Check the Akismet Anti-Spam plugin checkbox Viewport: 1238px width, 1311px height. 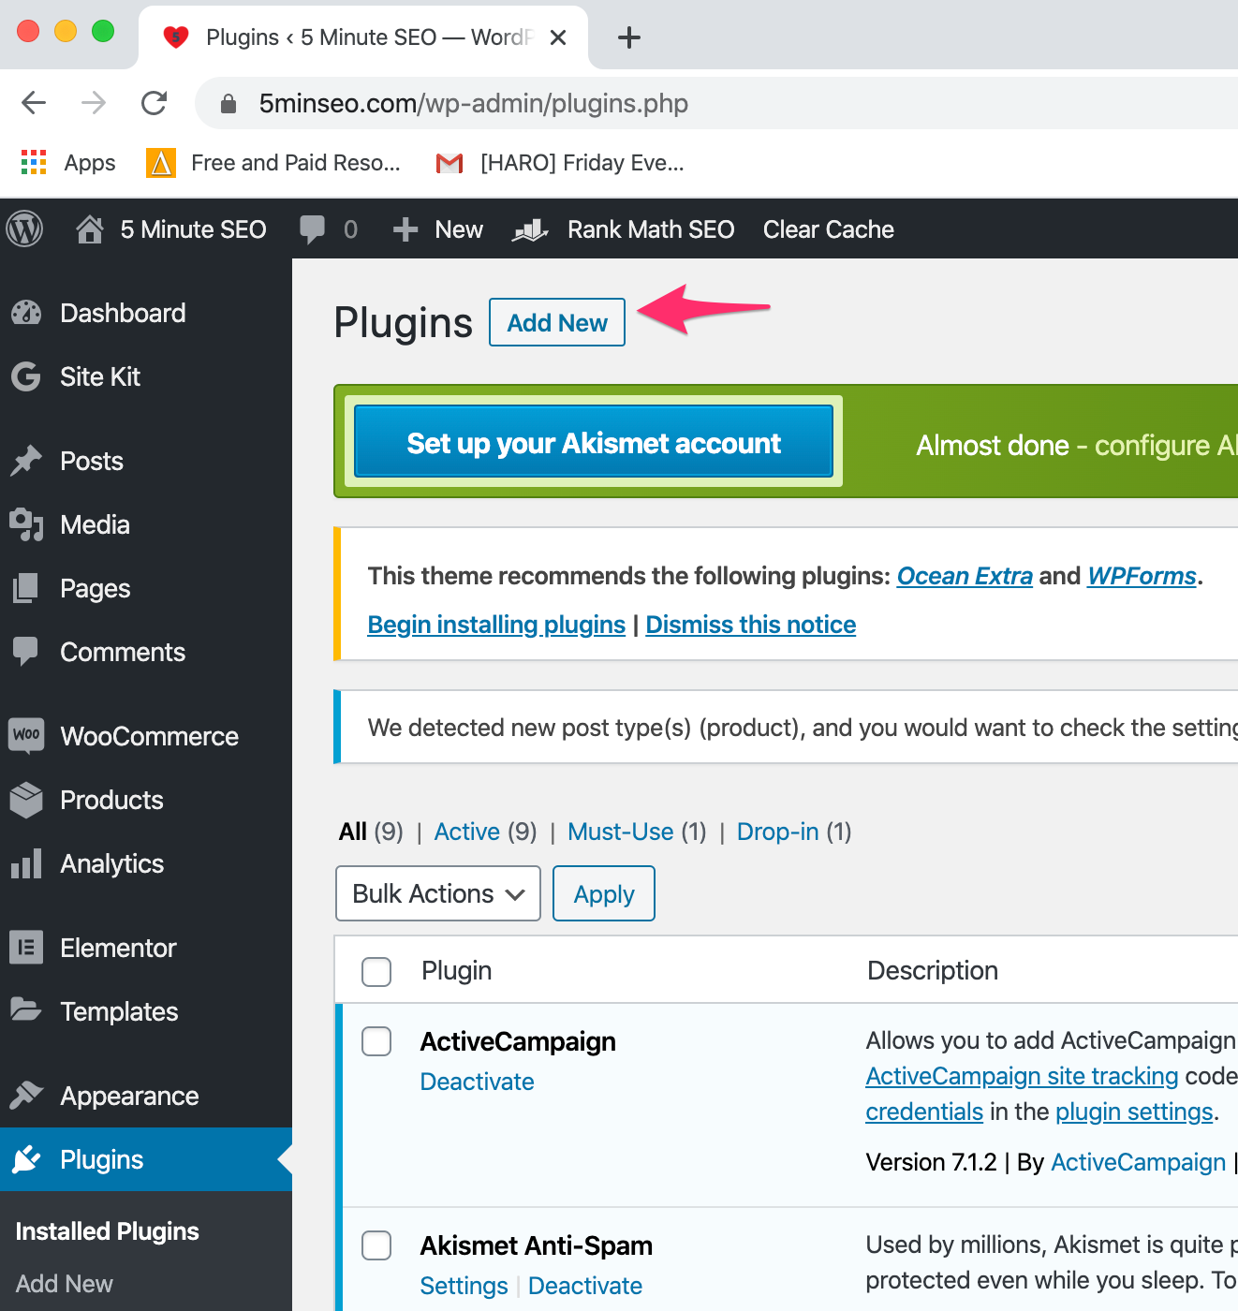[376, 1245]
